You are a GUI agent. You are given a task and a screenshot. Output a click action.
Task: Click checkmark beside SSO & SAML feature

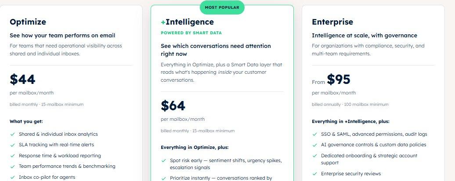point(314,134)
